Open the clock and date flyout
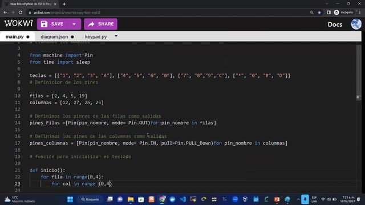Image resolution: width=365 pixels, height=205 pixels. (x=347, y=199)
